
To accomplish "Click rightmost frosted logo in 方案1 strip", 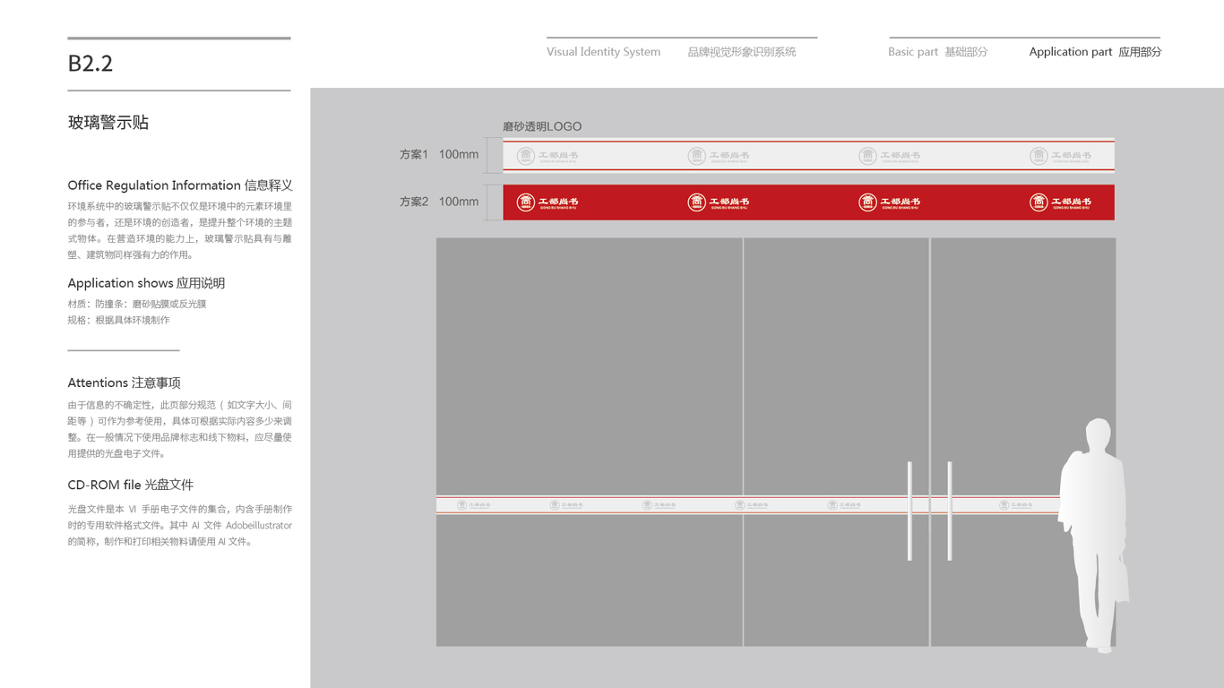I will pos(1061,156).
